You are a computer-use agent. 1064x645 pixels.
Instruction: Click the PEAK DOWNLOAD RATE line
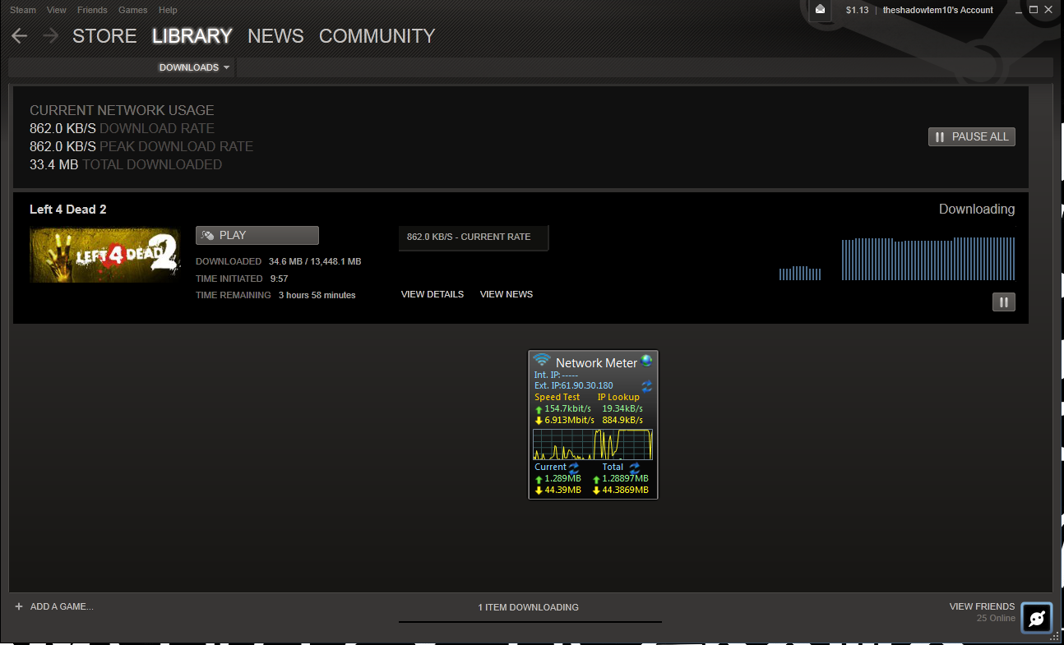tap(141, 146)
